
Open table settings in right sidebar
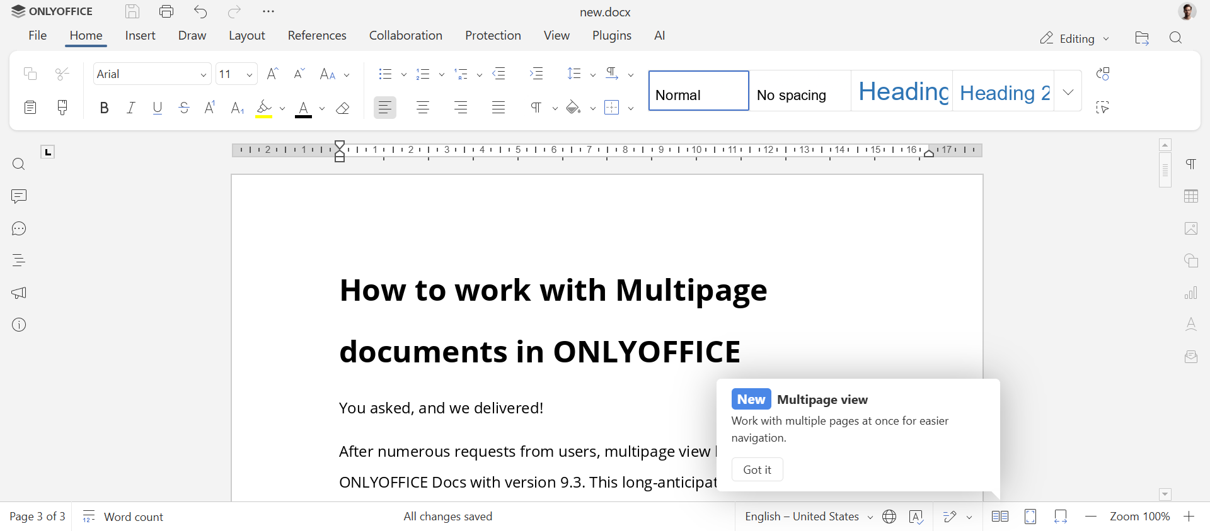1191,196
